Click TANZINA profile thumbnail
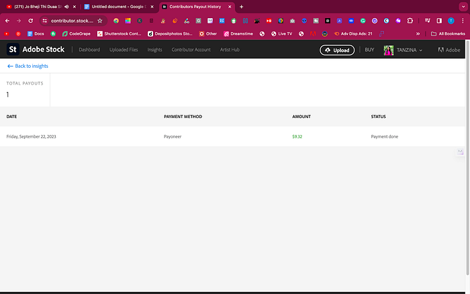Image resolution: width=470 pixels, height=294 pixels. pos(389,50)
